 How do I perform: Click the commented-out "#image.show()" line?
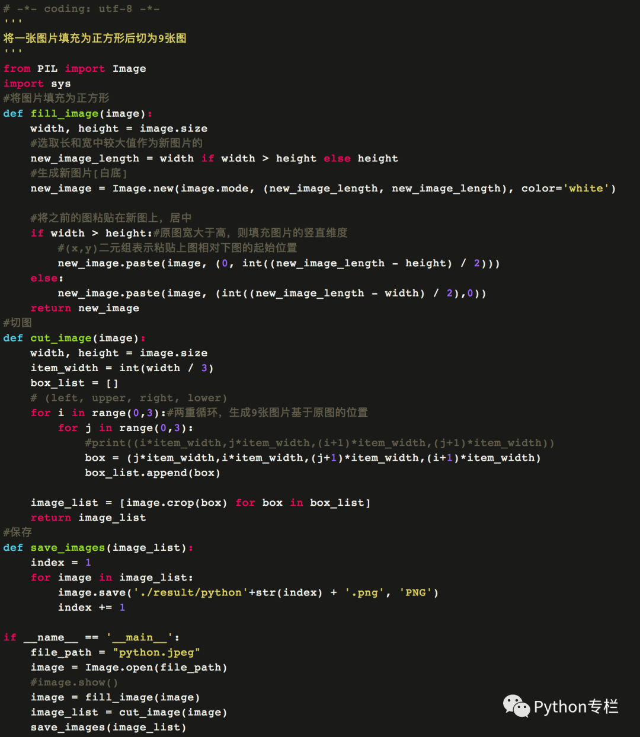point(74,682)
